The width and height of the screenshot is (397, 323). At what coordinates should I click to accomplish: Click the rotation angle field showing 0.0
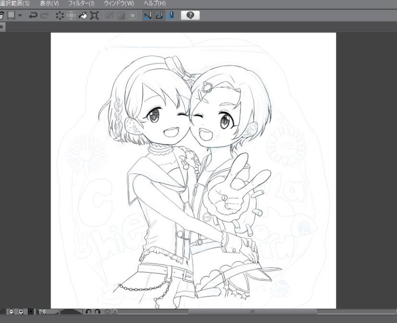[x=48, y=312]
